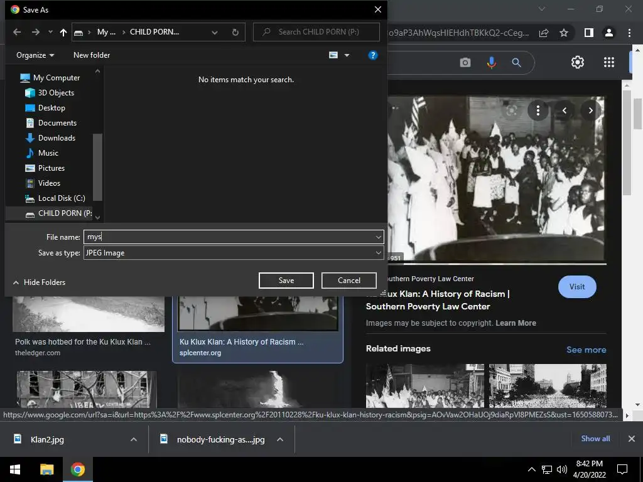The image size is (643, 482).
Task: Open recent locations dropdown in Save As
Action: [50, 32]
